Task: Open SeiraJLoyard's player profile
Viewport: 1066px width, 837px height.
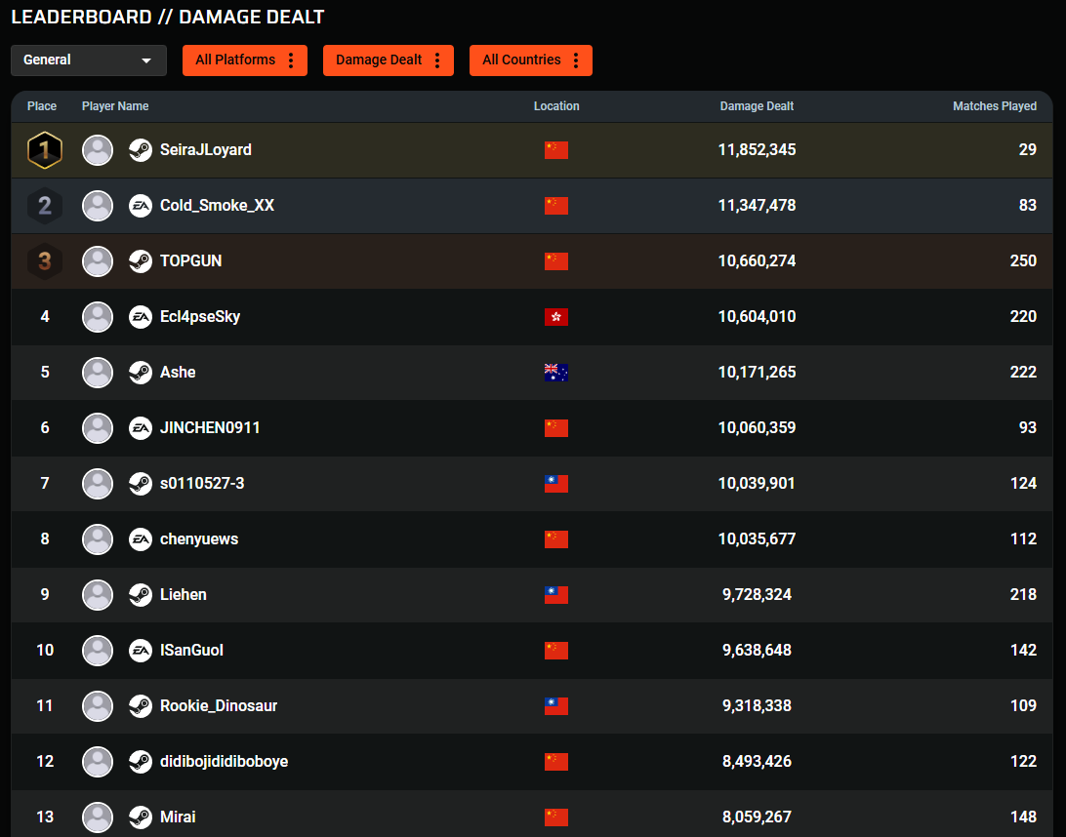Action: click(x=205, y=150)
